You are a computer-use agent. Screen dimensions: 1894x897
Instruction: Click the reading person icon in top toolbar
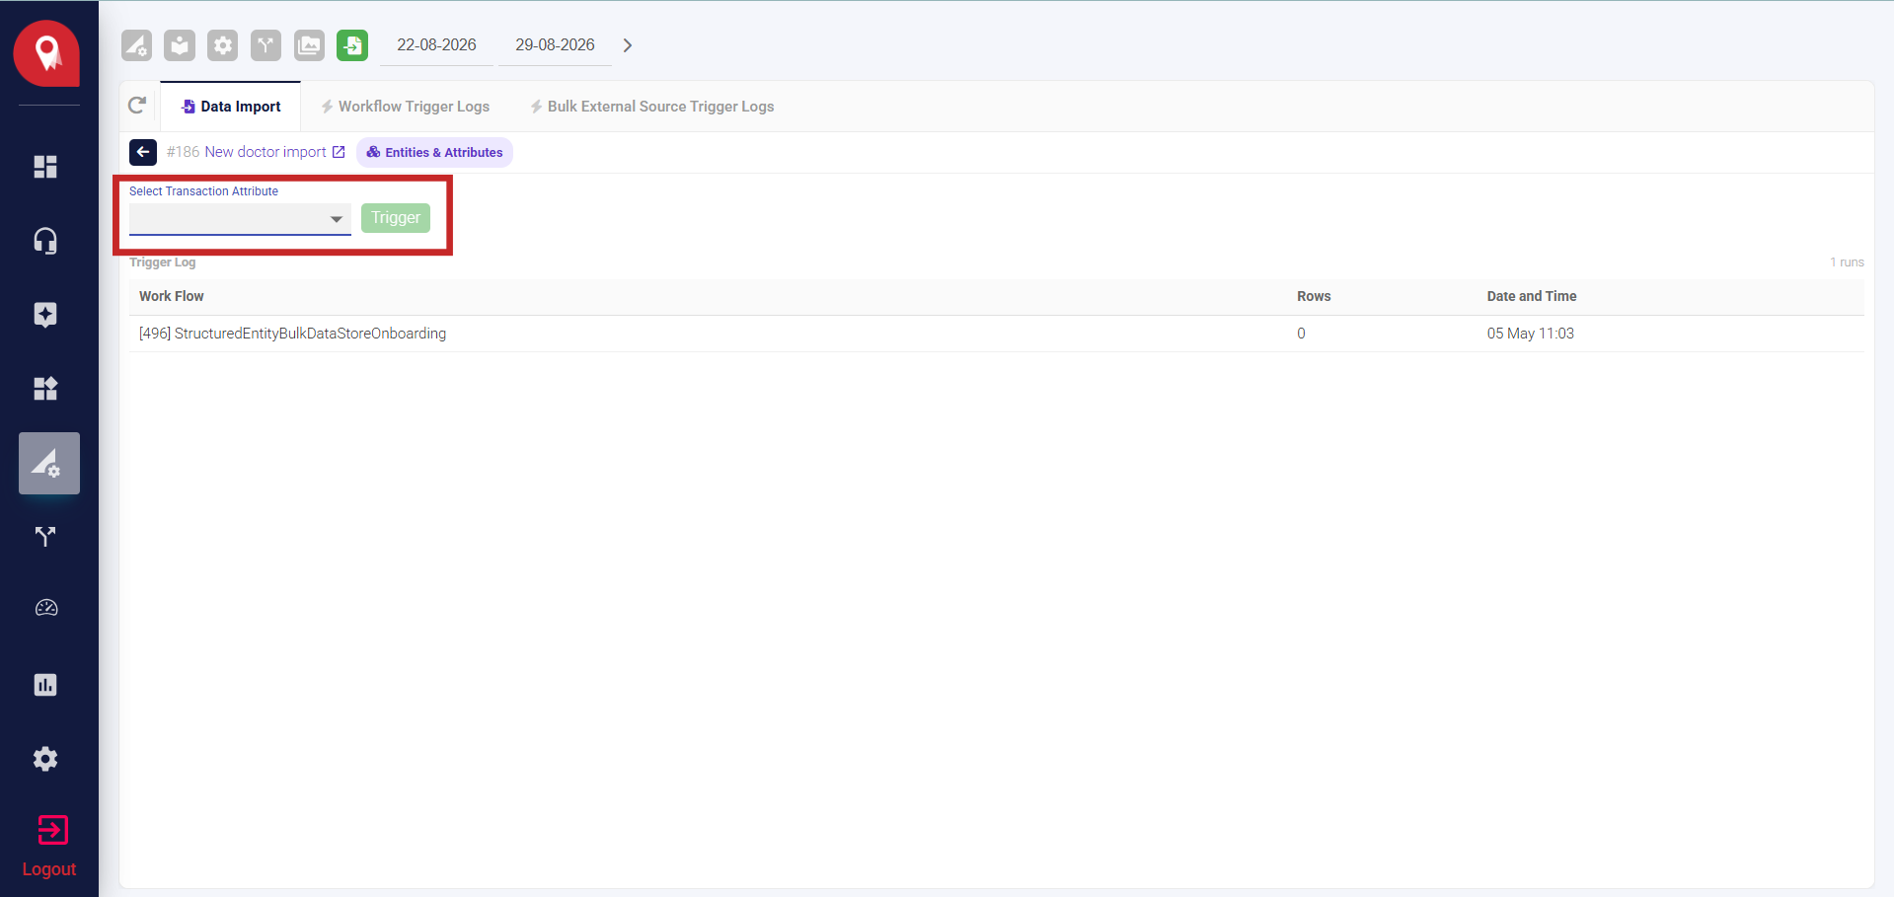(180, 45)
